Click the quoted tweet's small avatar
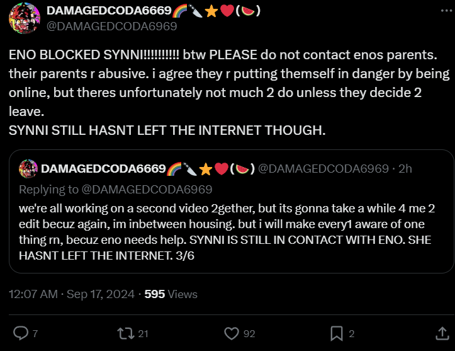This screenshot has width=455, height=351. point(28,168)
